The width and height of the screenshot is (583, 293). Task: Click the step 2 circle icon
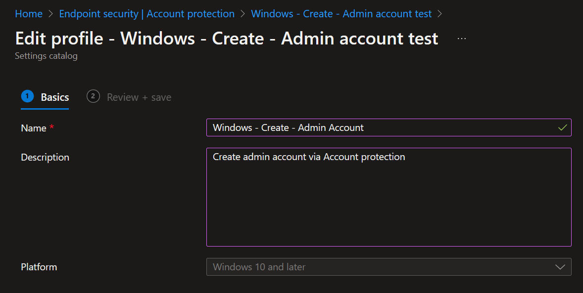pos(93,96)
